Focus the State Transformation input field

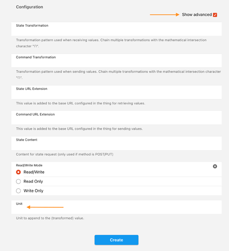coord(117,29)
